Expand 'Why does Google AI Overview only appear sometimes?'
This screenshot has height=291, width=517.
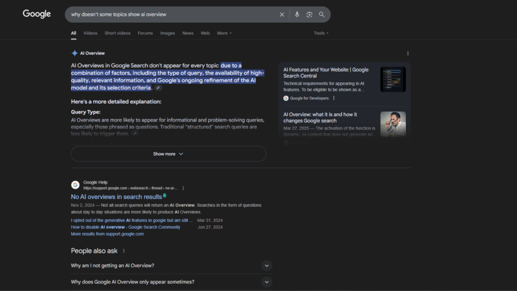pyautogui.click(x=267, y=282)
